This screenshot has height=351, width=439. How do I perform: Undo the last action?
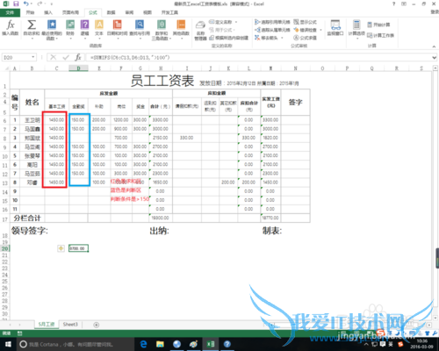[x=26, y=4]
